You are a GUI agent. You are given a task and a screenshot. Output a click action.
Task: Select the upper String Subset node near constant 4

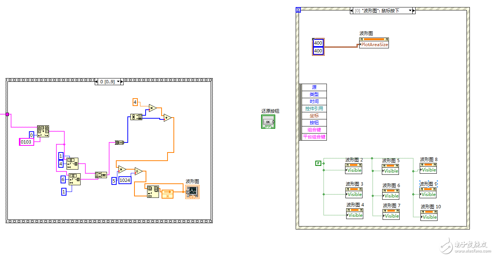(72, 163)
